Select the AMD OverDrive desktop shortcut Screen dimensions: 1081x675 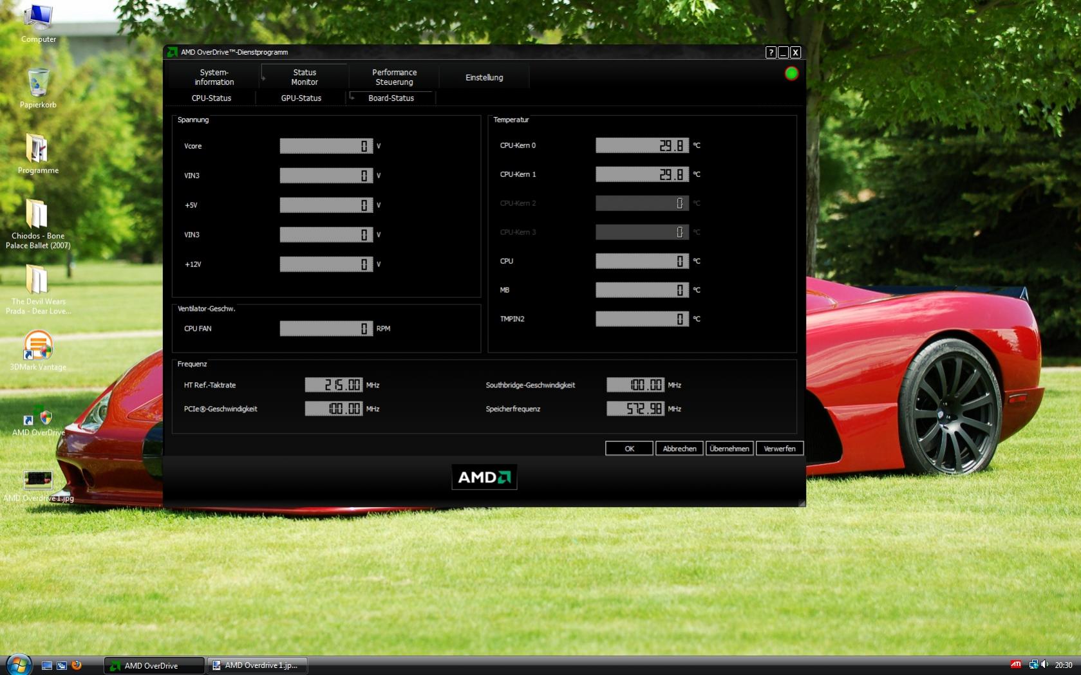pos(38,421)
